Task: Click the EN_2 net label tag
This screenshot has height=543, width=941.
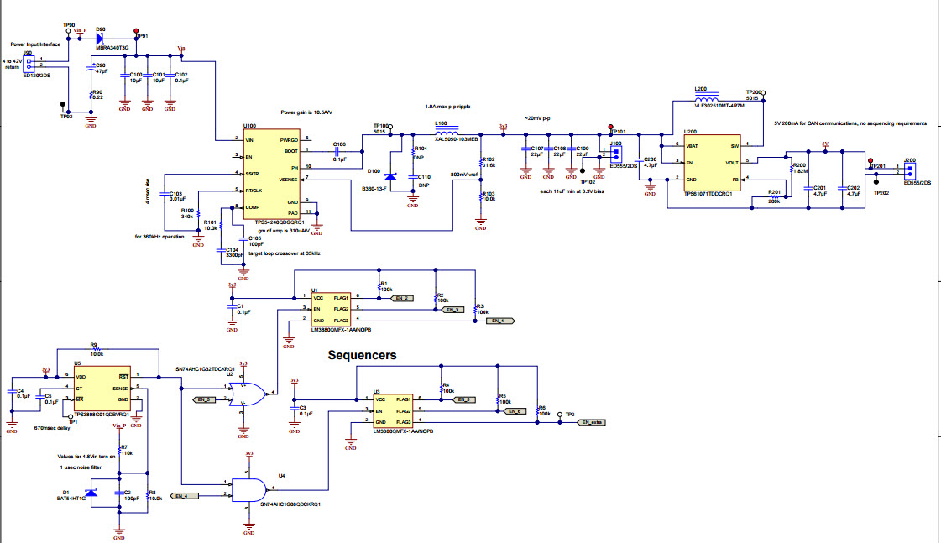Action: coord(402,298)
